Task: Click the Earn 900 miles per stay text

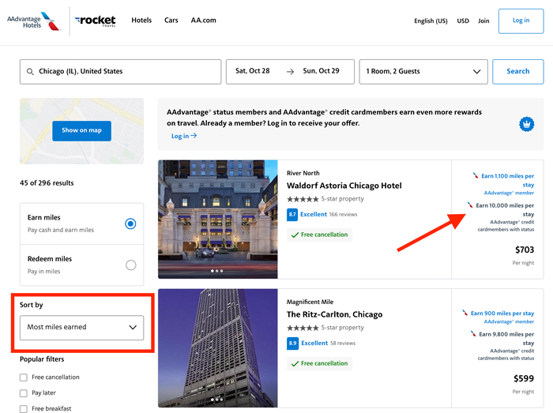Action: click(502, 314)
